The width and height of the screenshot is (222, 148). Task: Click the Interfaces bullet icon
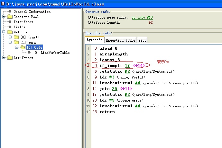tap(10, 22)
